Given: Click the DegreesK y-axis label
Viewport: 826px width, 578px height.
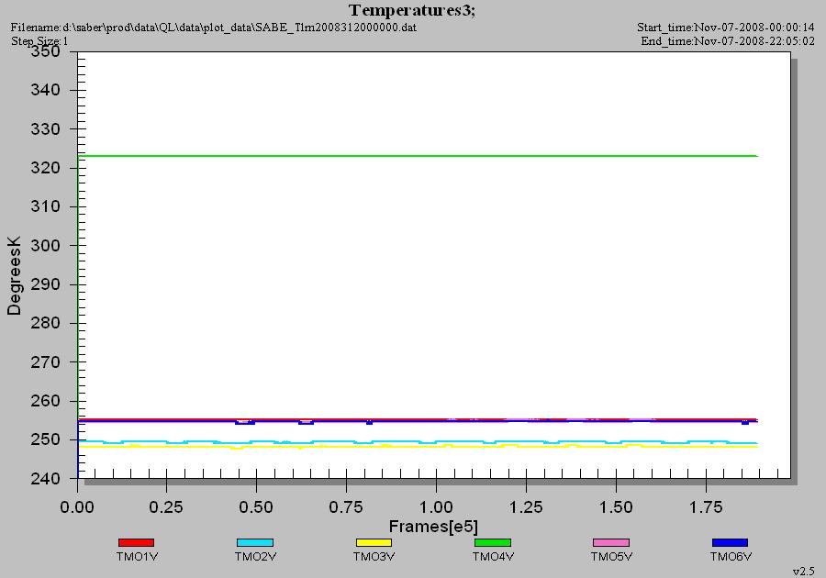Looking at the screenshot, I should point(14,275).
